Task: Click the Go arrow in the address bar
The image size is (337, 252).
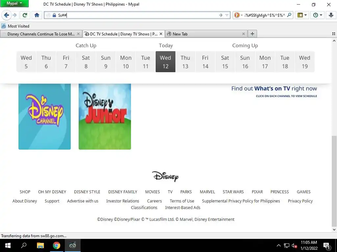Action: (x=220, y=15)
